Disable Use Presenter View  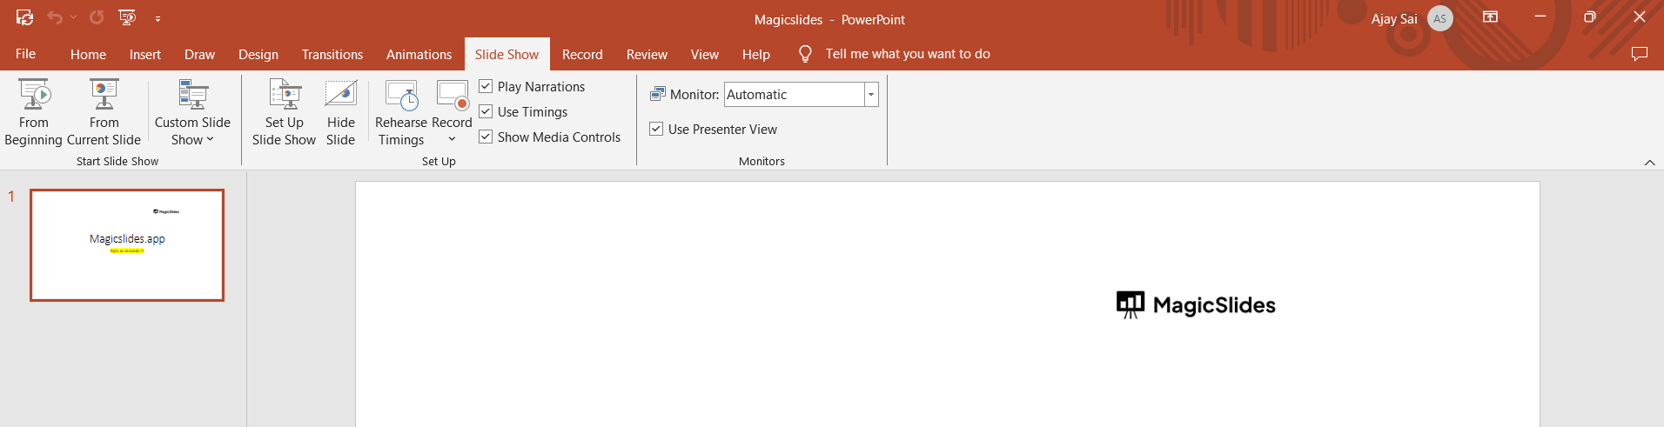[x=656, y=129]
